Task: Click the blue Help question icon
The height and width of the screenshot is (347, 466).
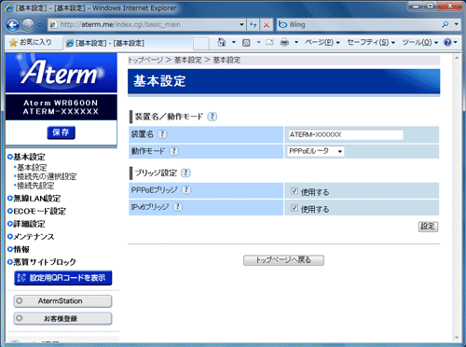Action: (x=447, y=42)
